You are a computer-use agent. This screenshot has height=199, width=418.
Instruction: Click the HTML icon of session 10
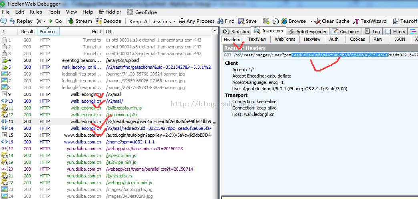click(x=4, y=101)
